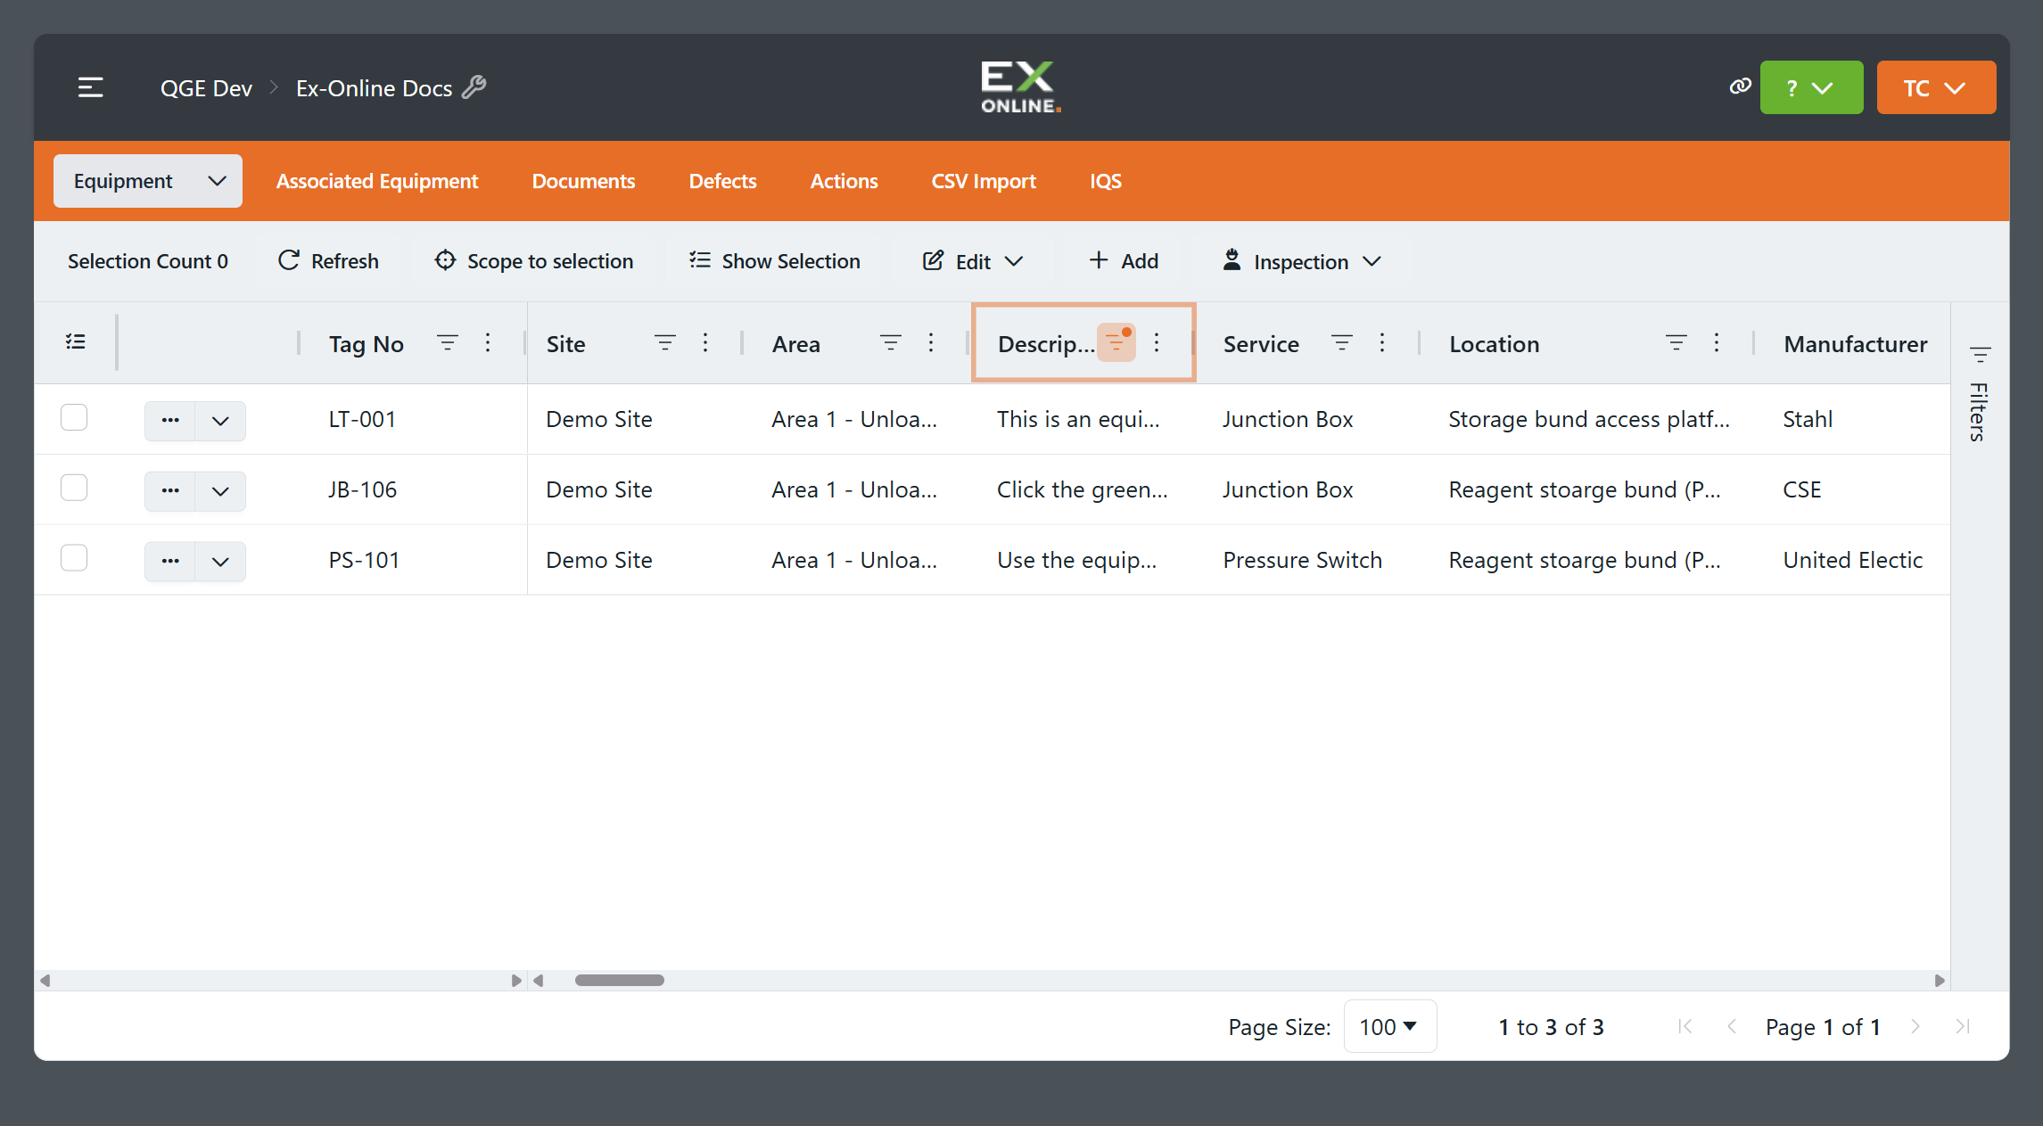This screenshot has width=2043, height=1126.
Task: Open the Tag No column options menu
Action: [x=488, y=343]
